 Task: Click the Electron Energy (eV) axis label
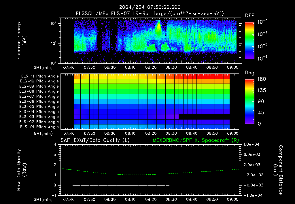pyautogui.click(x=21, y=40)
